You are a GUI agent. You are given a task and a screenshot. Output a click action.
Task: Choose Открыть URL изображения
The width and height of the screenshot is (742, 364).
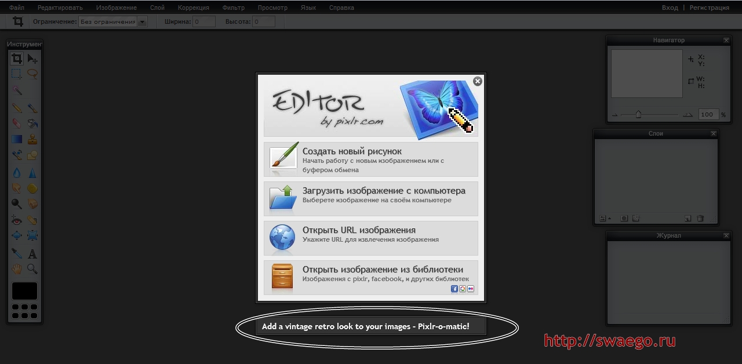pos(371,238)
